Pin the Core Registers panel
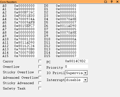Viewport: 120px width, 97px height. coord(112,2)
